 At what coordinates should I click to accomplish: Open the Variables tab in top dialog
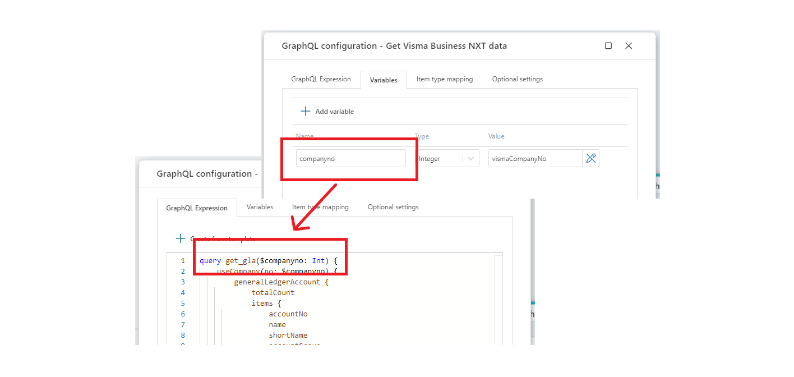click(384, 80)
